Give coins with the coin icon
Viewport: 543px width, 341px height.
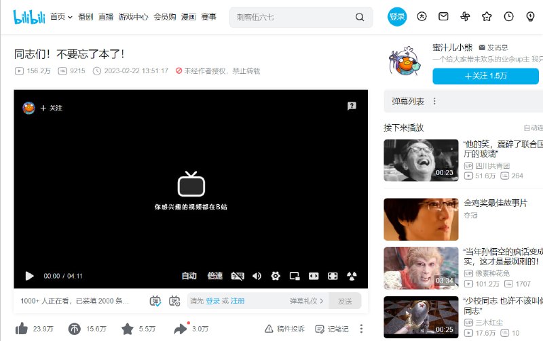(x=75, y=329)
